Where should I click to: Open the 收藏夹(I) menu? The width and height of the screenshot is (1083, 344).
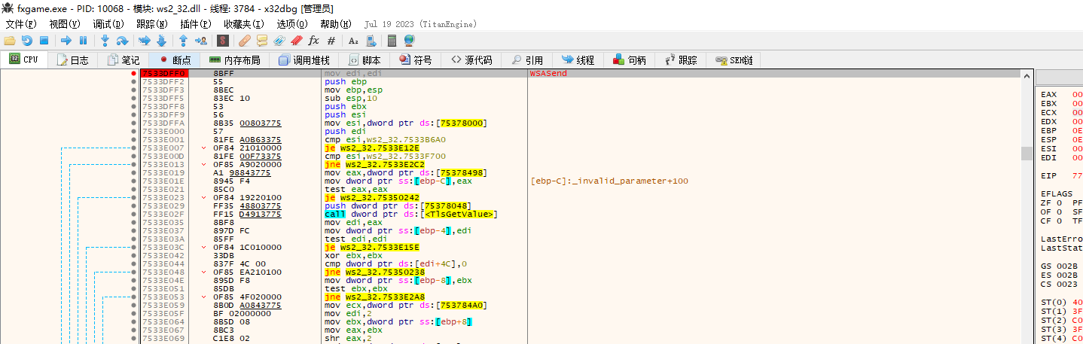[x=244, y=24]
